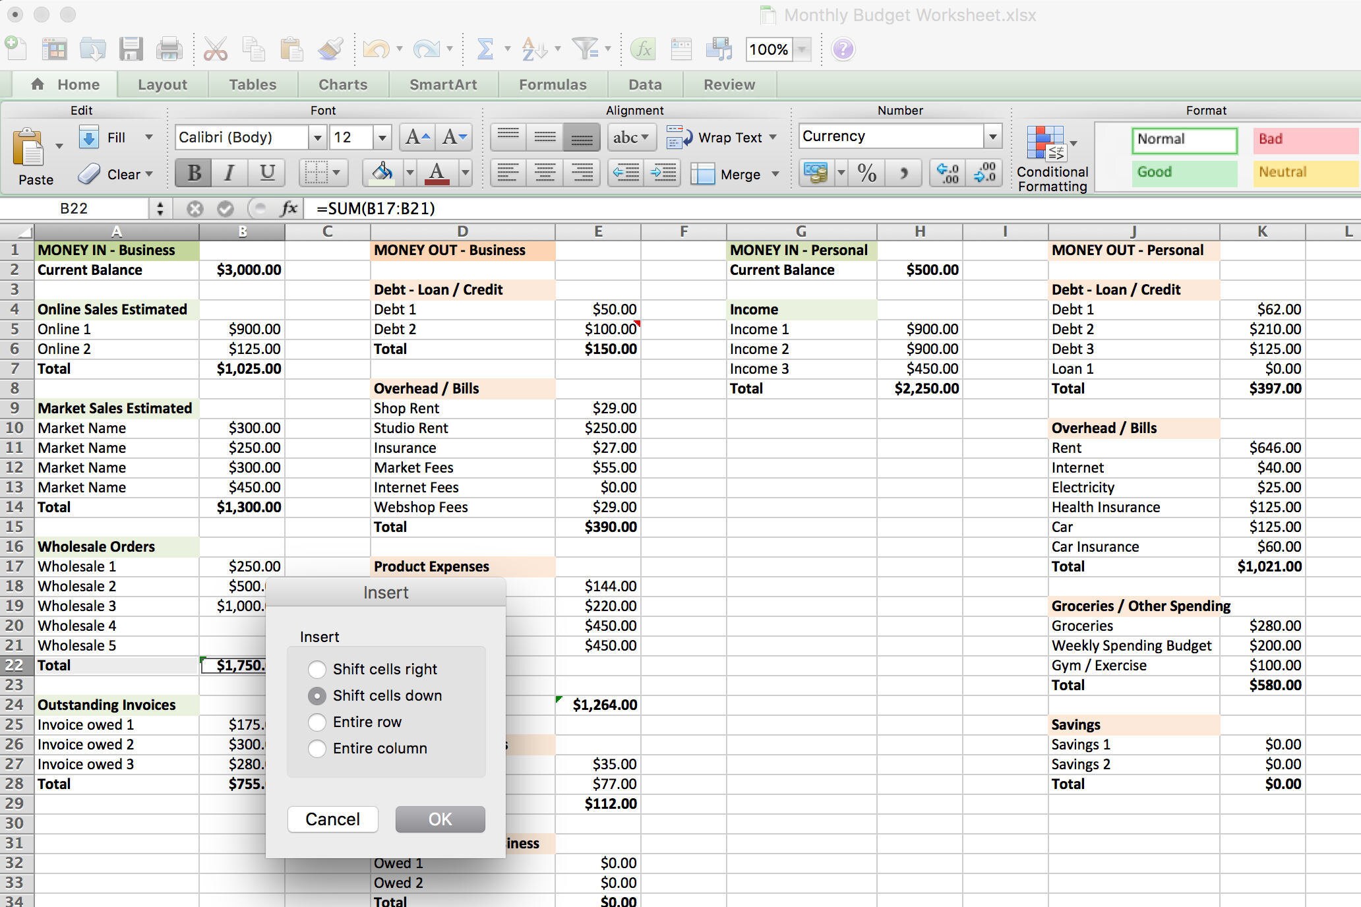Click the Format Painter brush icon

330,49
